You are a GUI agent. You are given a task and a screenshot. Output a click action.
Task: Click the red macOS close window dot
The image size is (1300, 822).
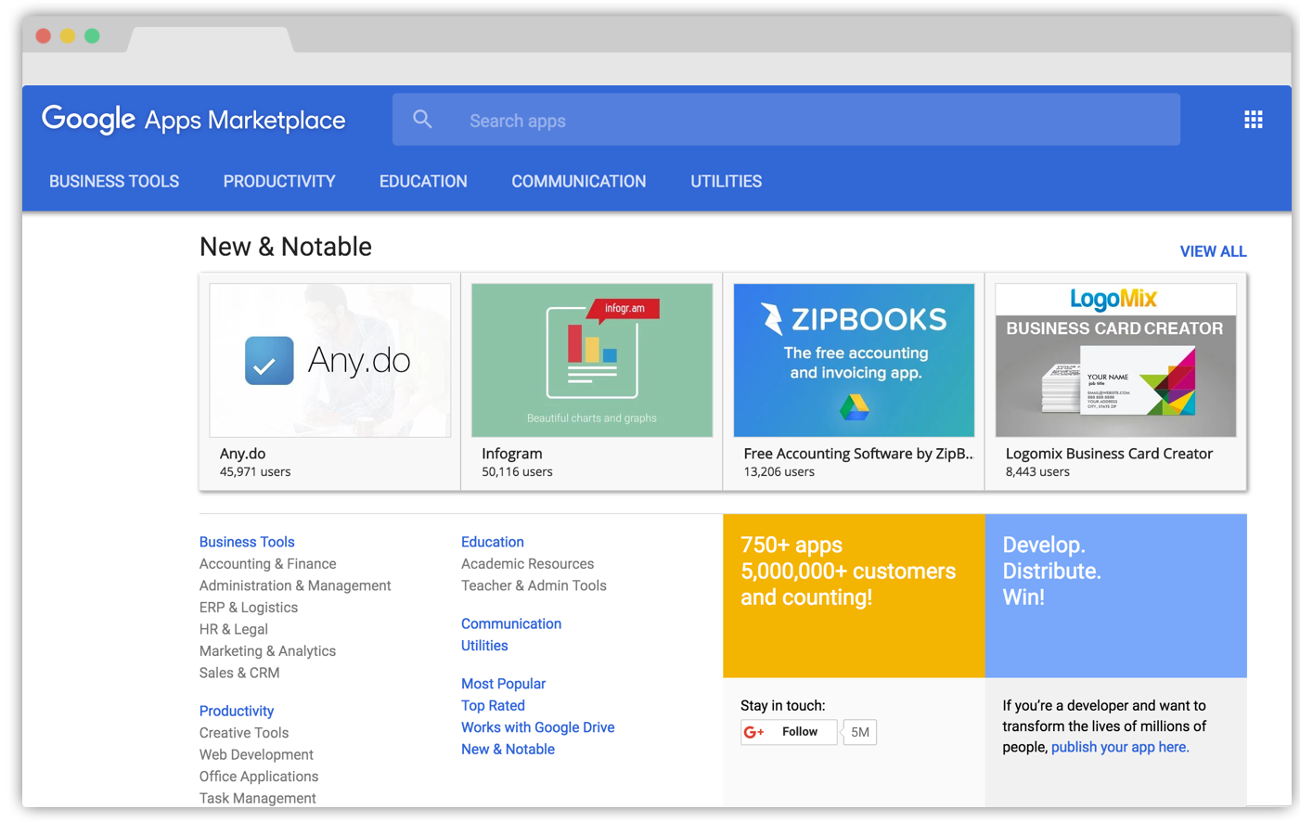pyautogui.click(x=44, y=36)
